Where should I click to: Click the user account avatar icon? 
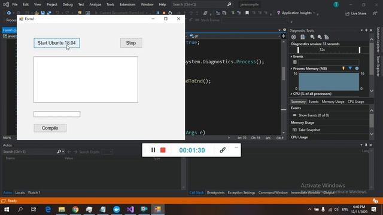pos(336,4)
